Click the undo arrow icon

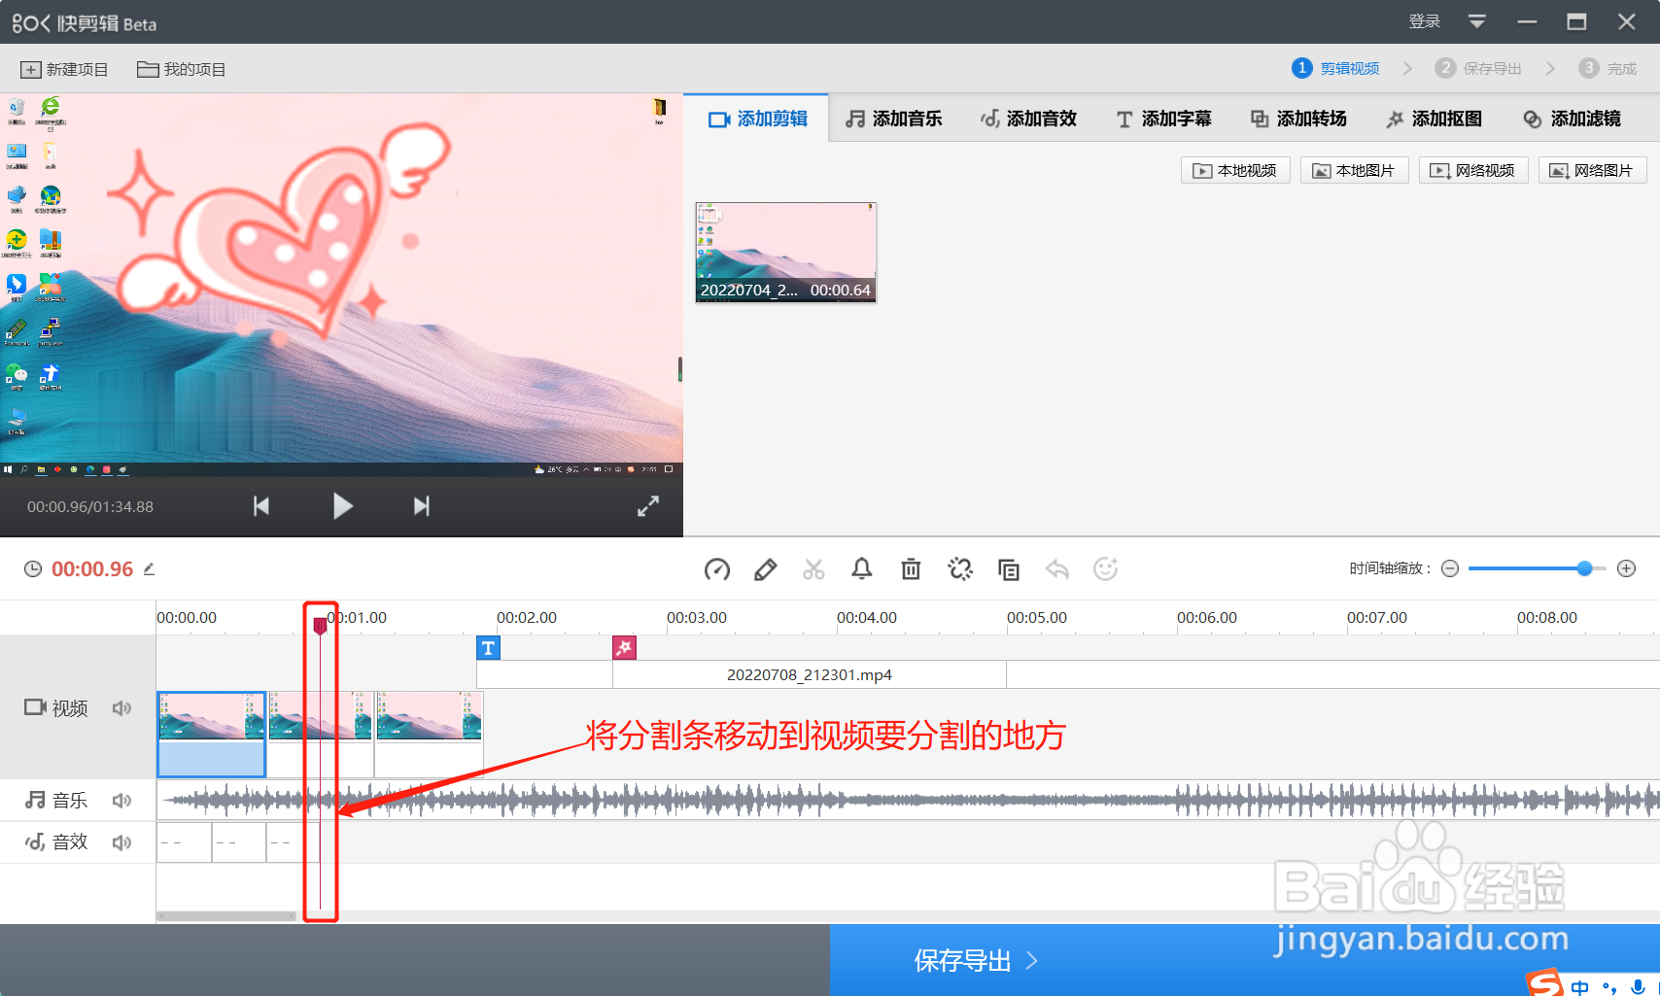point(1056,568)
